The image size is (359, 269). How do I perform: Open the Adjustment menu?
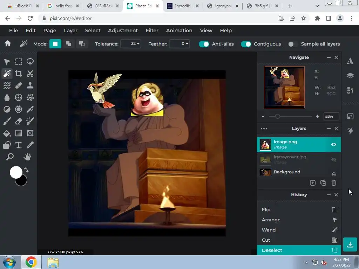tap(123, 30)
